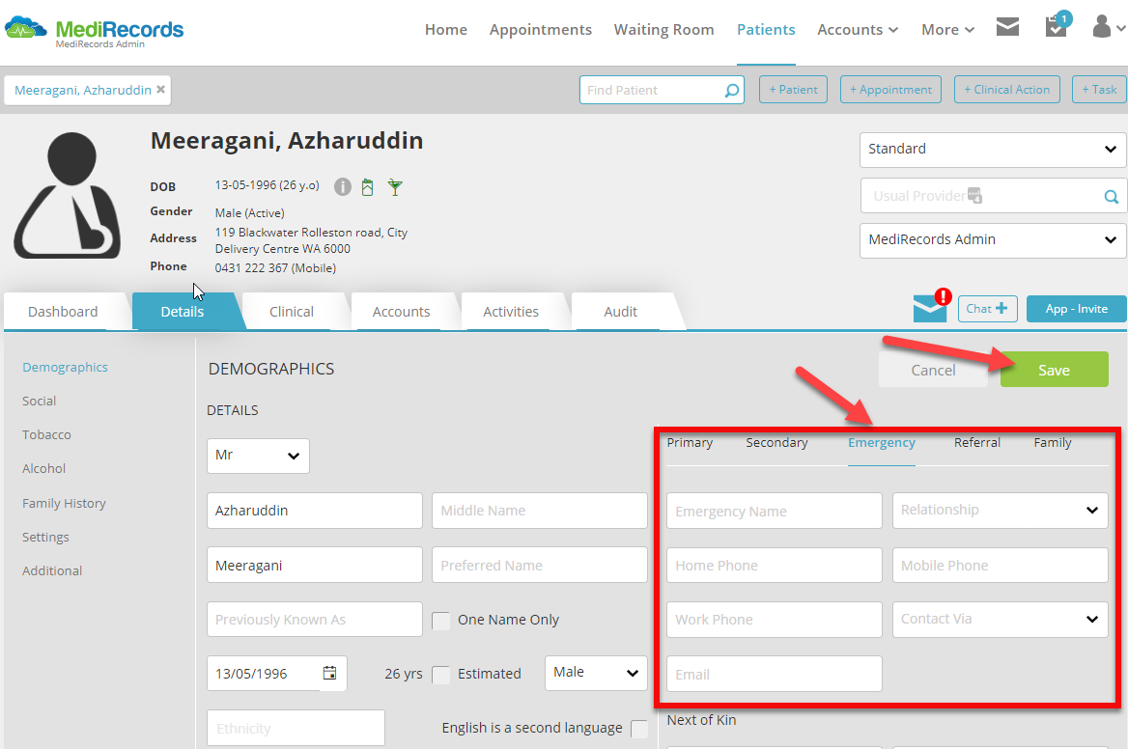Open Appointments in top navigation
1128x749 pixels.
tap(540, 30)
